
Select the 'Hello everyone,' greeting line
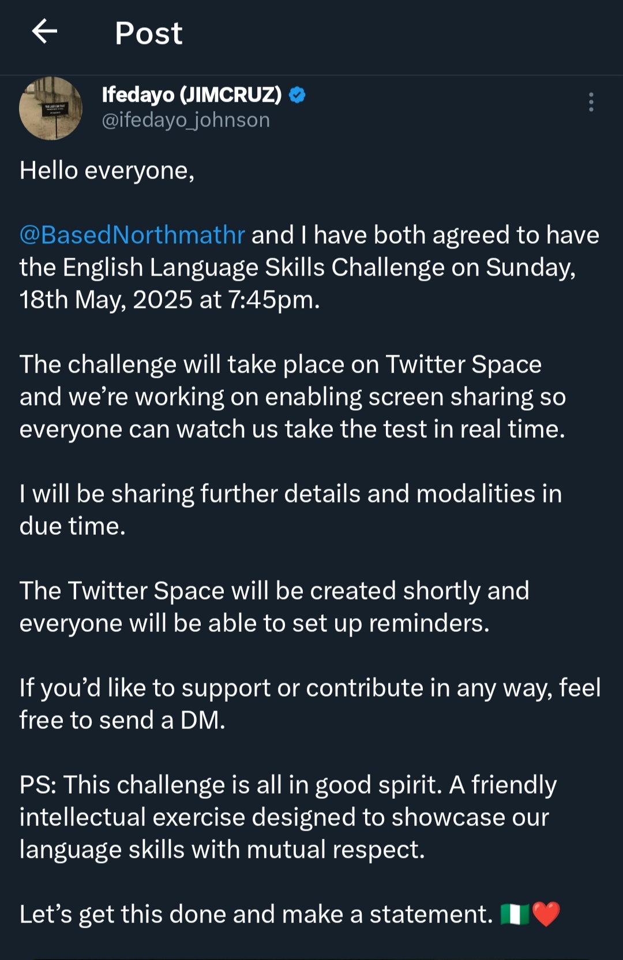pyautogui.click(x=107, y=171)
